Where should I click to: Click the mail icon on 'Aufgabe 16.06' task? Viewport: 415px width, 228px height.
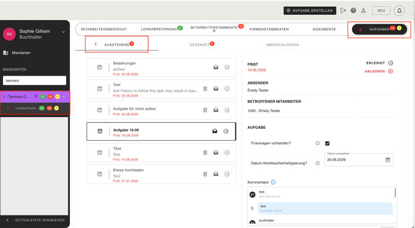click(x=215, y=131)
